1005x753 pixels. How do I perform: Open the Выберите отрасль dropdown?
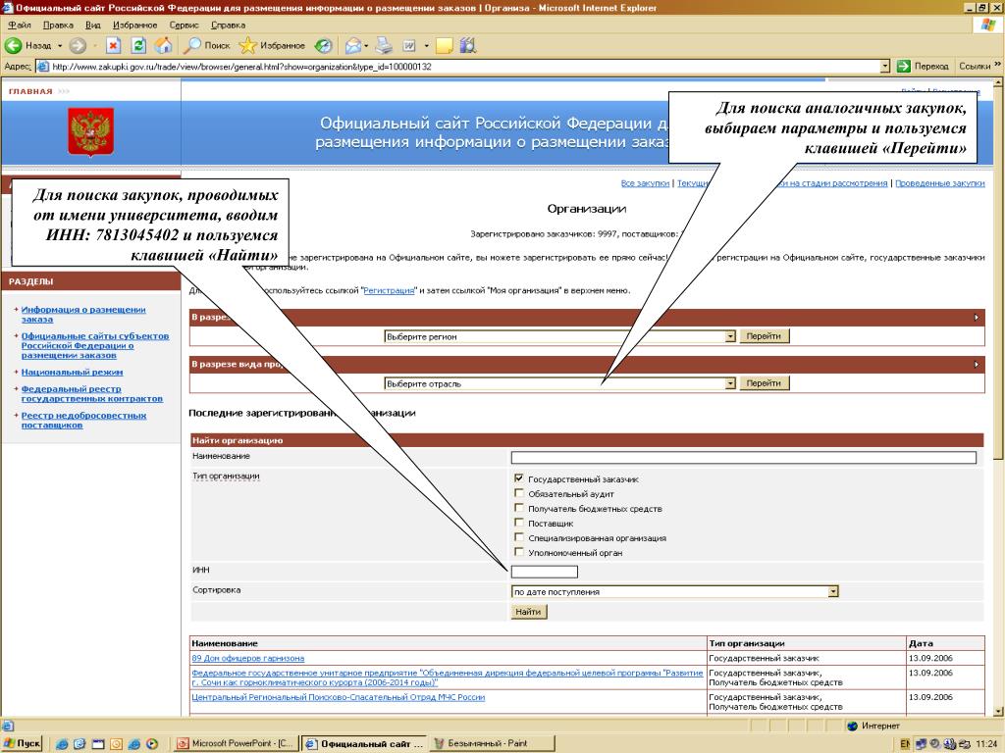pyautogui.click(x=559, y=383)
